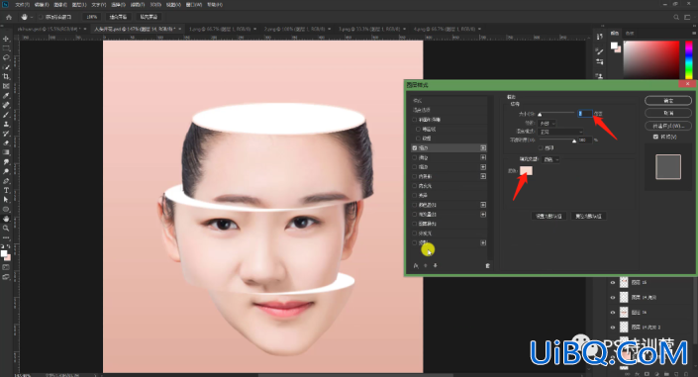Open the File menu
698x377 pixels.
[22, 4]
